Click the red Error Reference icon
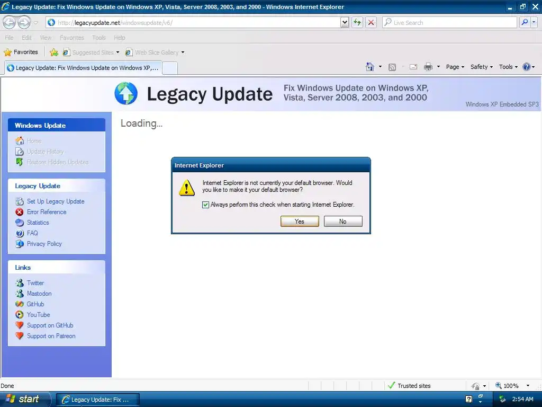The width and height of the screenshot is (542, 407). [x=20, y=212]
